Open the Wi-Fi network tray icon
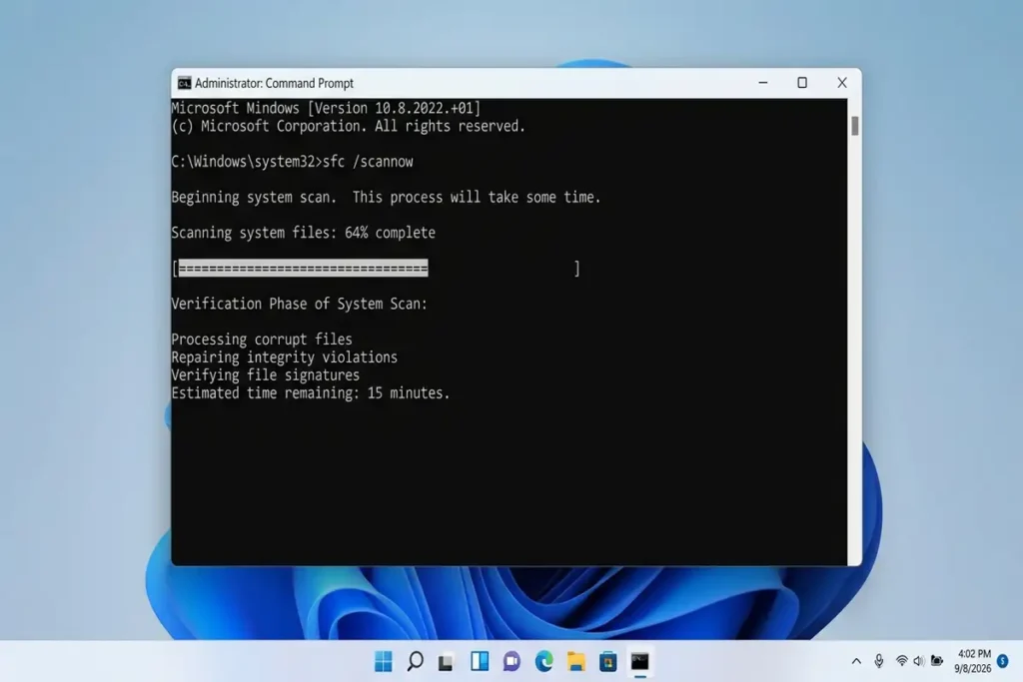 pyautogui.click(x=902, y=661)
